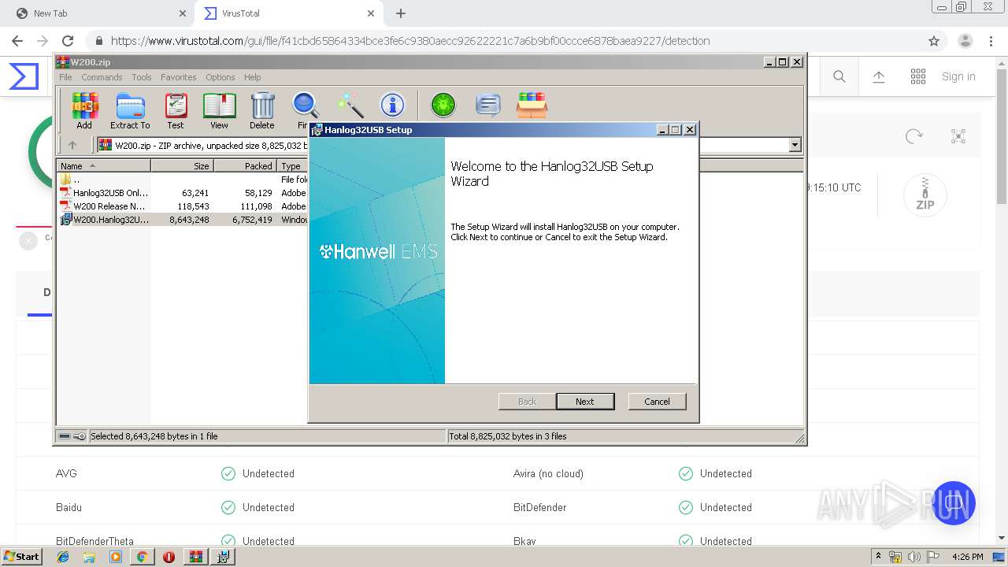Open Action Center flag icon

coord(933,557)
